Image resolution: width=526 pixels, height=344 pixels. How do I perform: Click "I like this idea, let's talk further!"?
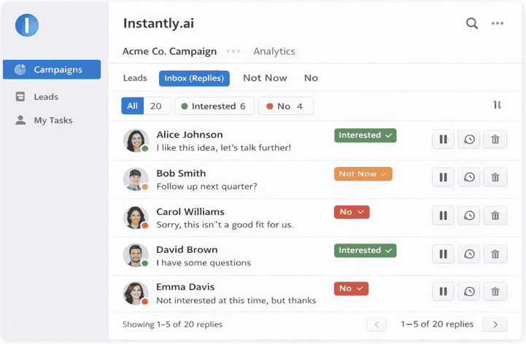pyautogui.click(x=224, y=148)
